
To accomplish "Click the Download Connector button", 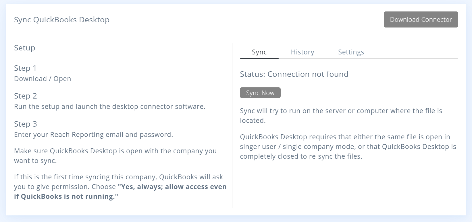I will point(421,19).
